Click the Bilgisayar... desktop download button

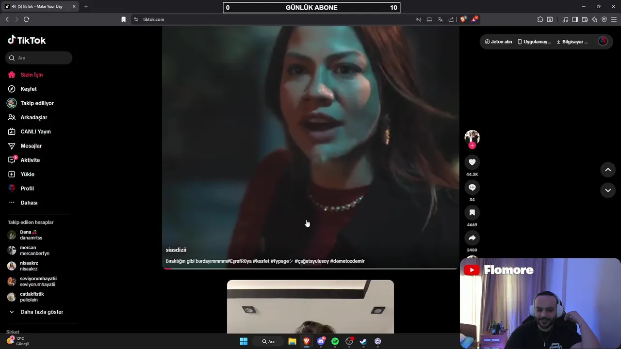click(572, 42)
